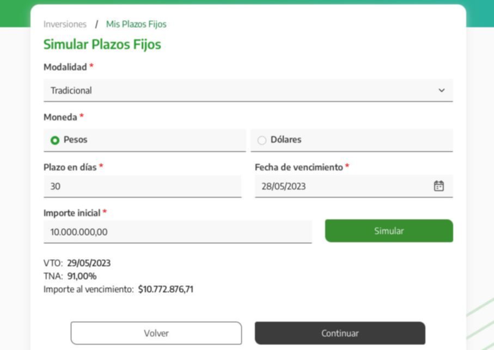Screen dimensions: 494x350
Task: Click the Simular Plazos Fijos heading
Action: [102, 45]
